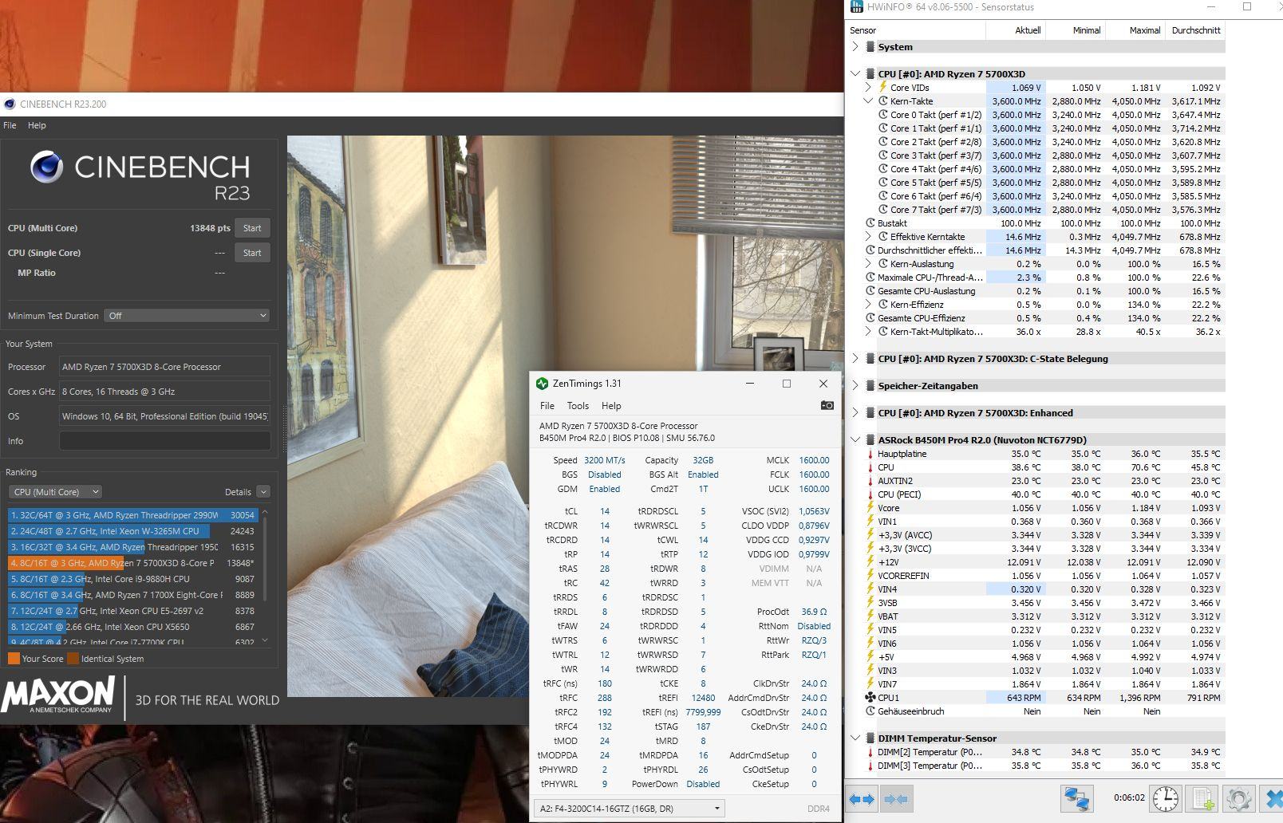Click the ProcOdt 36.9 Ω value
The height and width of the screenshot is (823, 1283).
pos(815,612)
